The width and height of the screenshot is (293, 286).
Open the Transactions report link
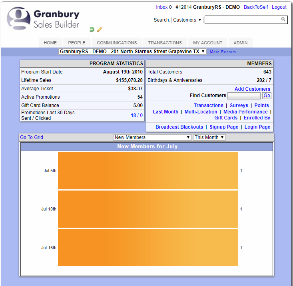[x=209, y=105]
